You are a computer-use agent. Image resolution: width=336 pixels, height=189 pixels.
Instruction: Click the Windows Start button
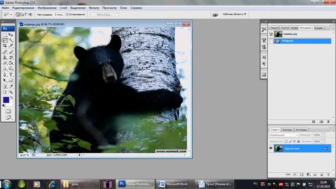7,184
